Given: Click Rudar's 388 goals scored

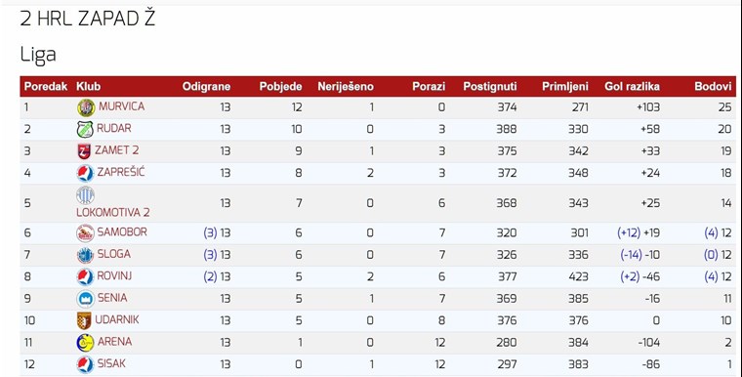Looking at the screenshot, I should coord(507,129).
